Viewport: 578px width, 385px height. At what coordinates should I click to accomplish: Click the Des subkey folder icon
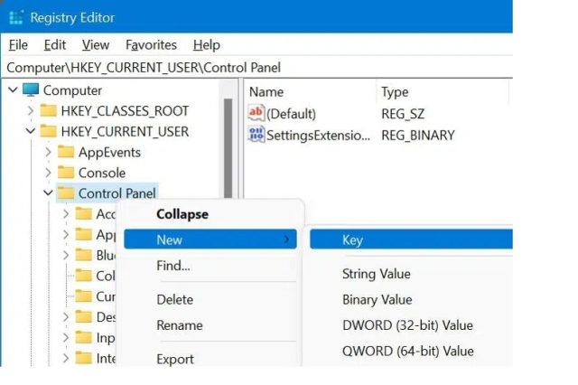click(84, 317)
